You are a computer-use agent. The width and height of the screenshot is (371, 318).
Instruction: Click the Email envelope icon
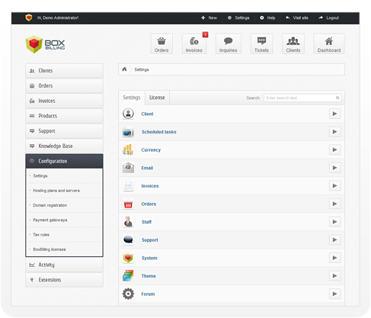tap(128, 168)
